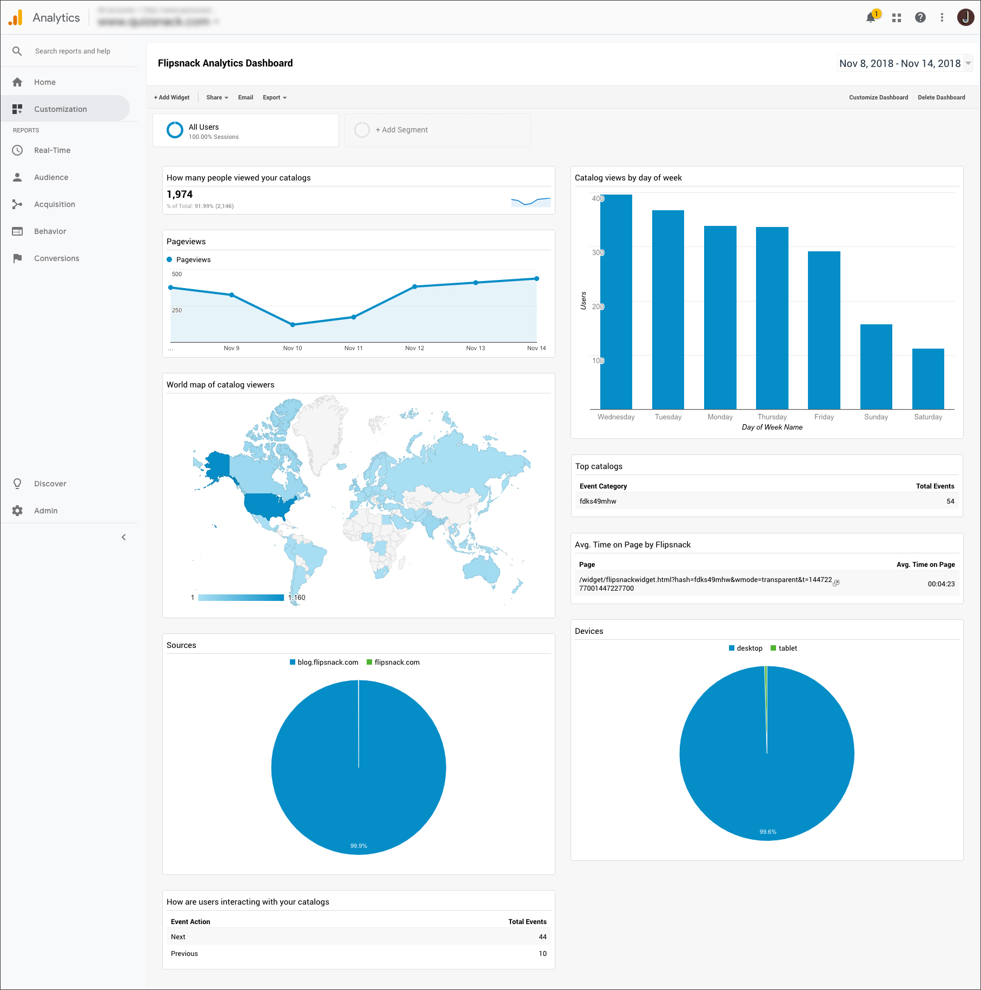The image size is (981, 990).
Task: Click the Total Events header in Top catalogs
Action: (935, 486)
